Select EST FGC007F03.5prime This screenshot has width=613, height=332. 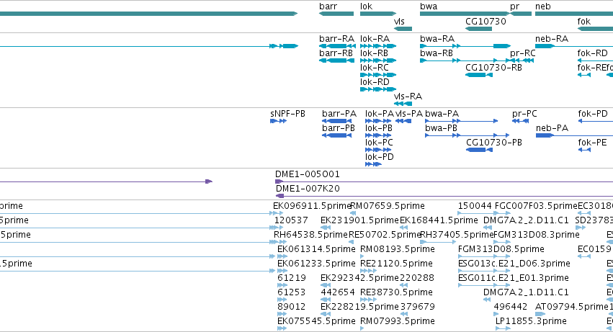(x=502, y=213)
